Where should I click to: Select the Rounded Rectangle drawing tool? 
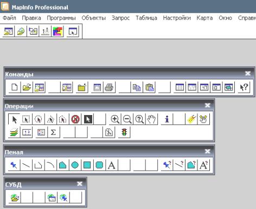tap(99, 165)
